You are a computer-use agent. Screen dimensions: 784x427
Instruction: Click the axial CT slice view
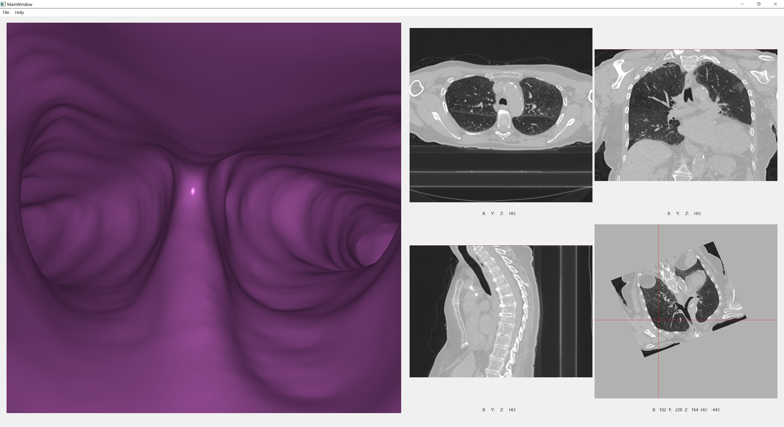click(x=501, y=115)
